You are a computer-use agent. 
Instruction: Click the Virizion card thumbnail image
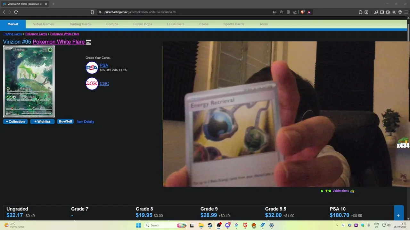[x=29, y=81]
